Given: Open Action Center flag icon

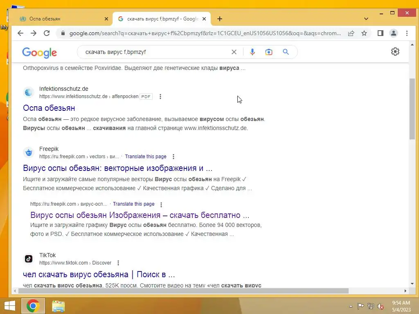Looking at the screenshot, I should (360, 306).
